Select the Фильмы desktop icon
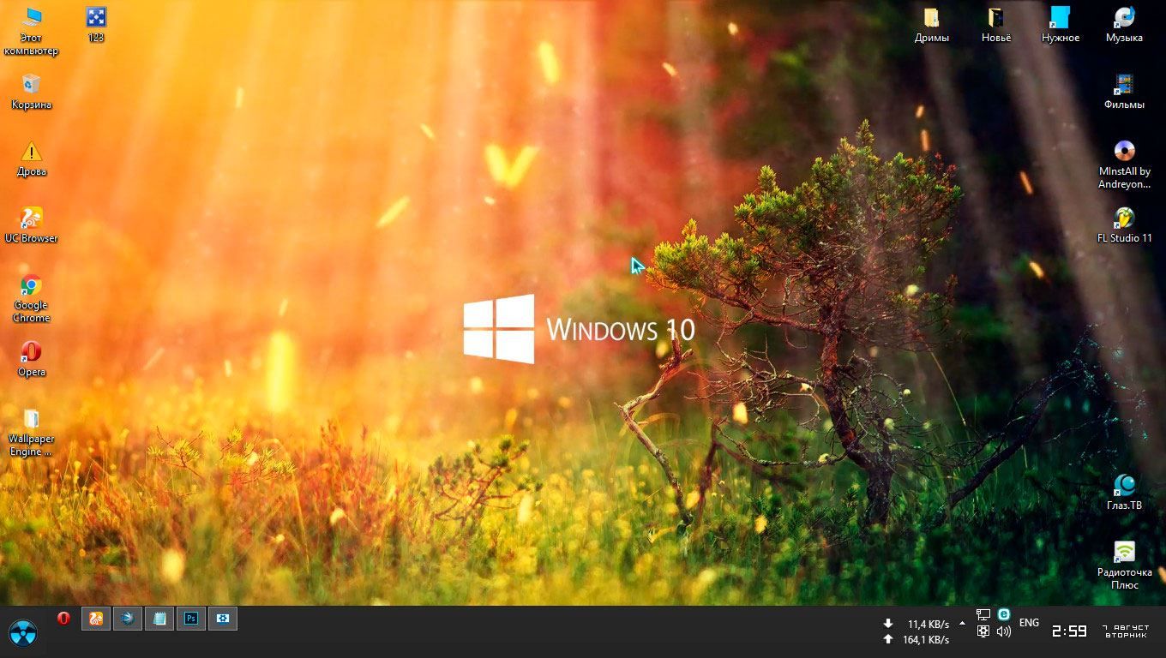 [x=1124, y=92]
